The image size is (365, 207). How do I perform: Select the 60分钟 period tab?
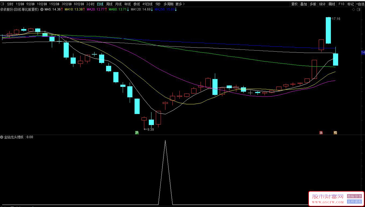79,4
